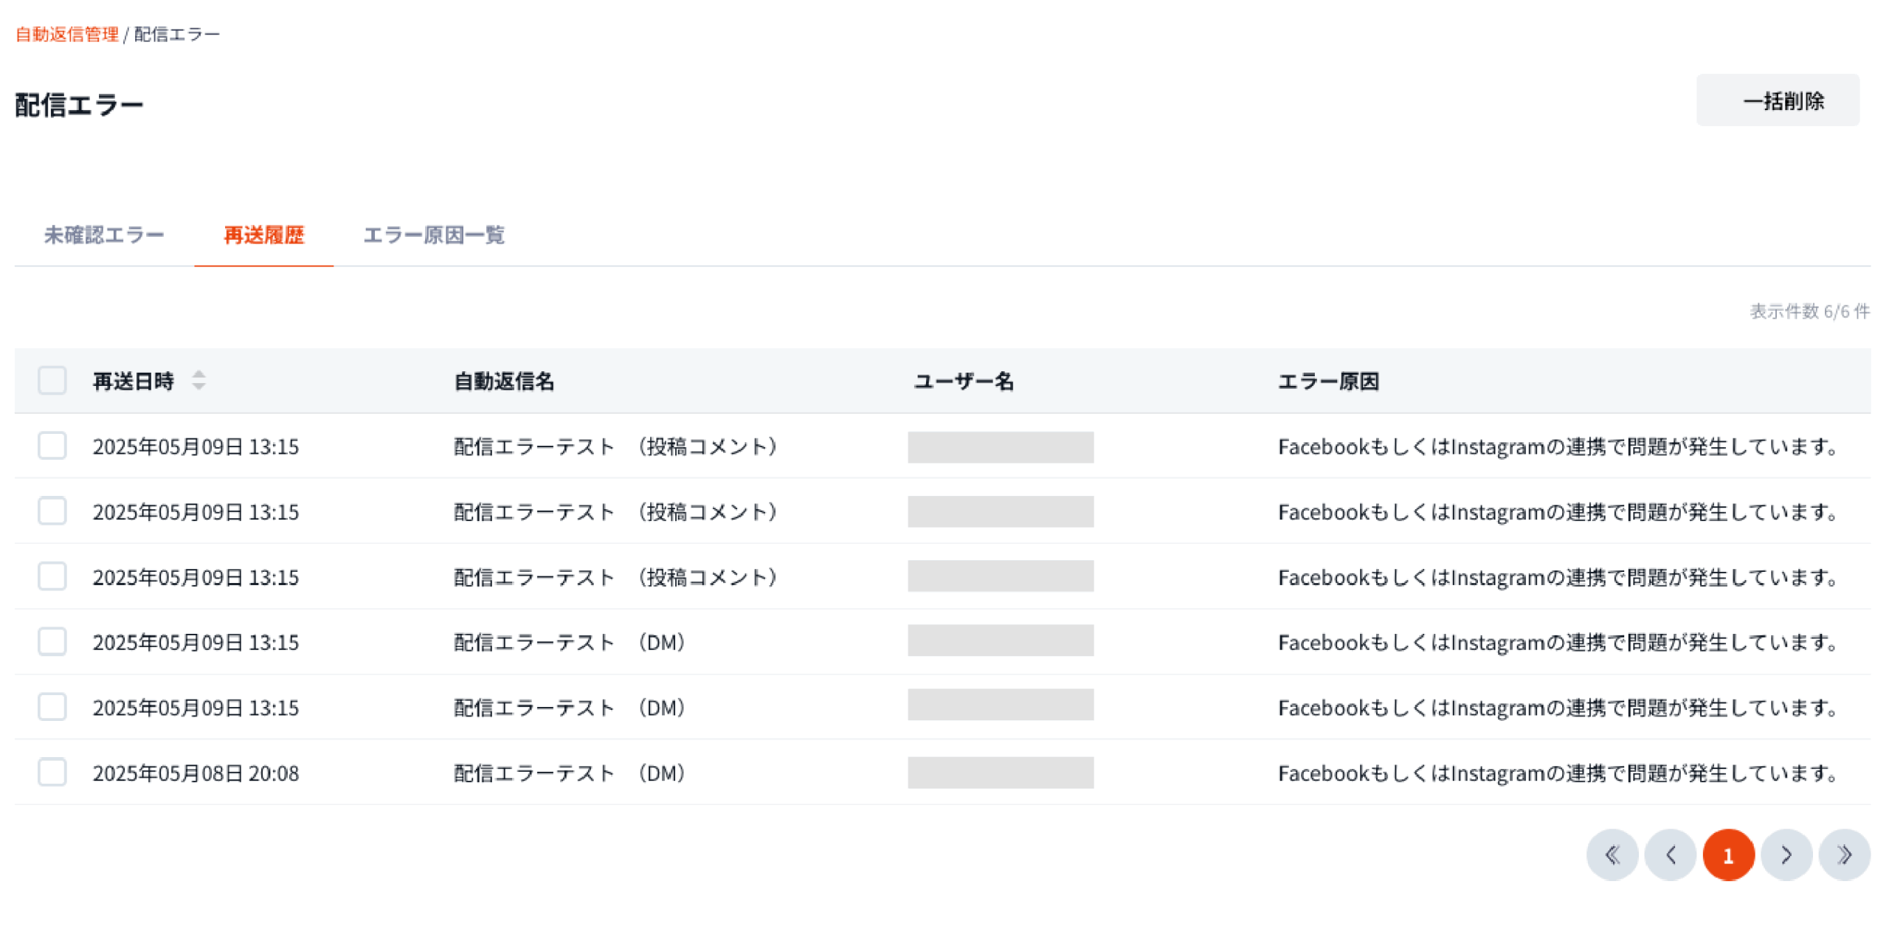Click the masked user name in first row
This screenshot has width=1889, height=932.
point(1000,446)
